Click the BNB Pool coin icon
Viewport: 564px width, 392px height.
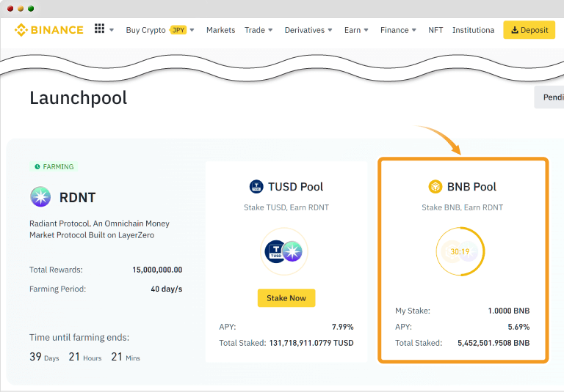coord(435,187)
